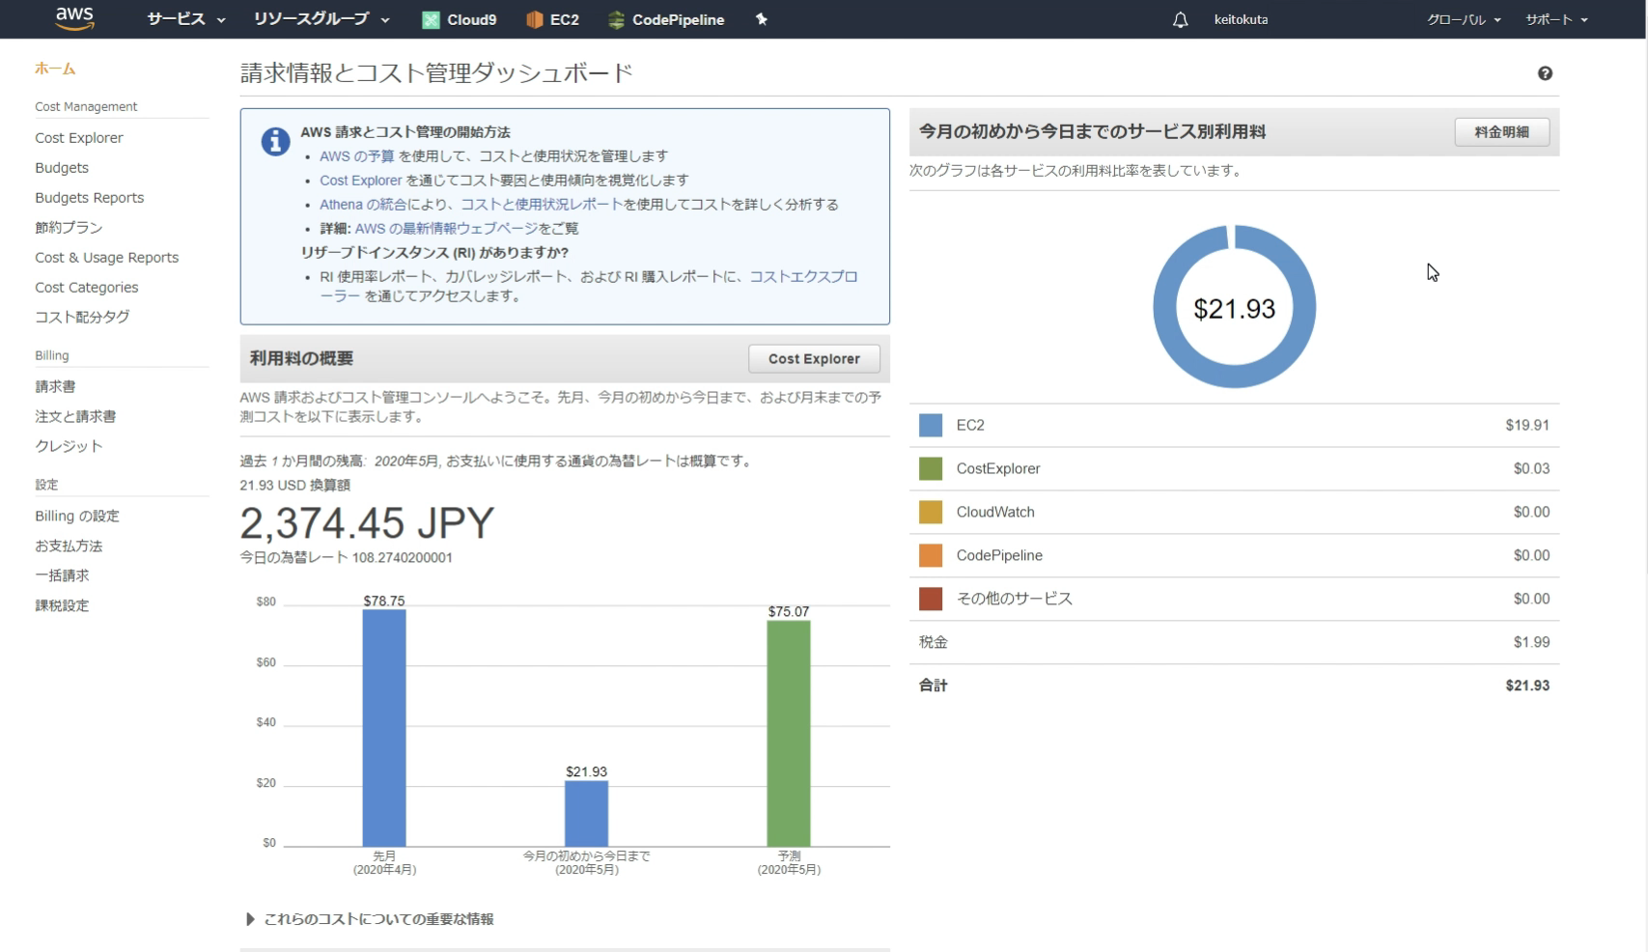Click the 税金 amount $1.99

tap(1531, 642)
